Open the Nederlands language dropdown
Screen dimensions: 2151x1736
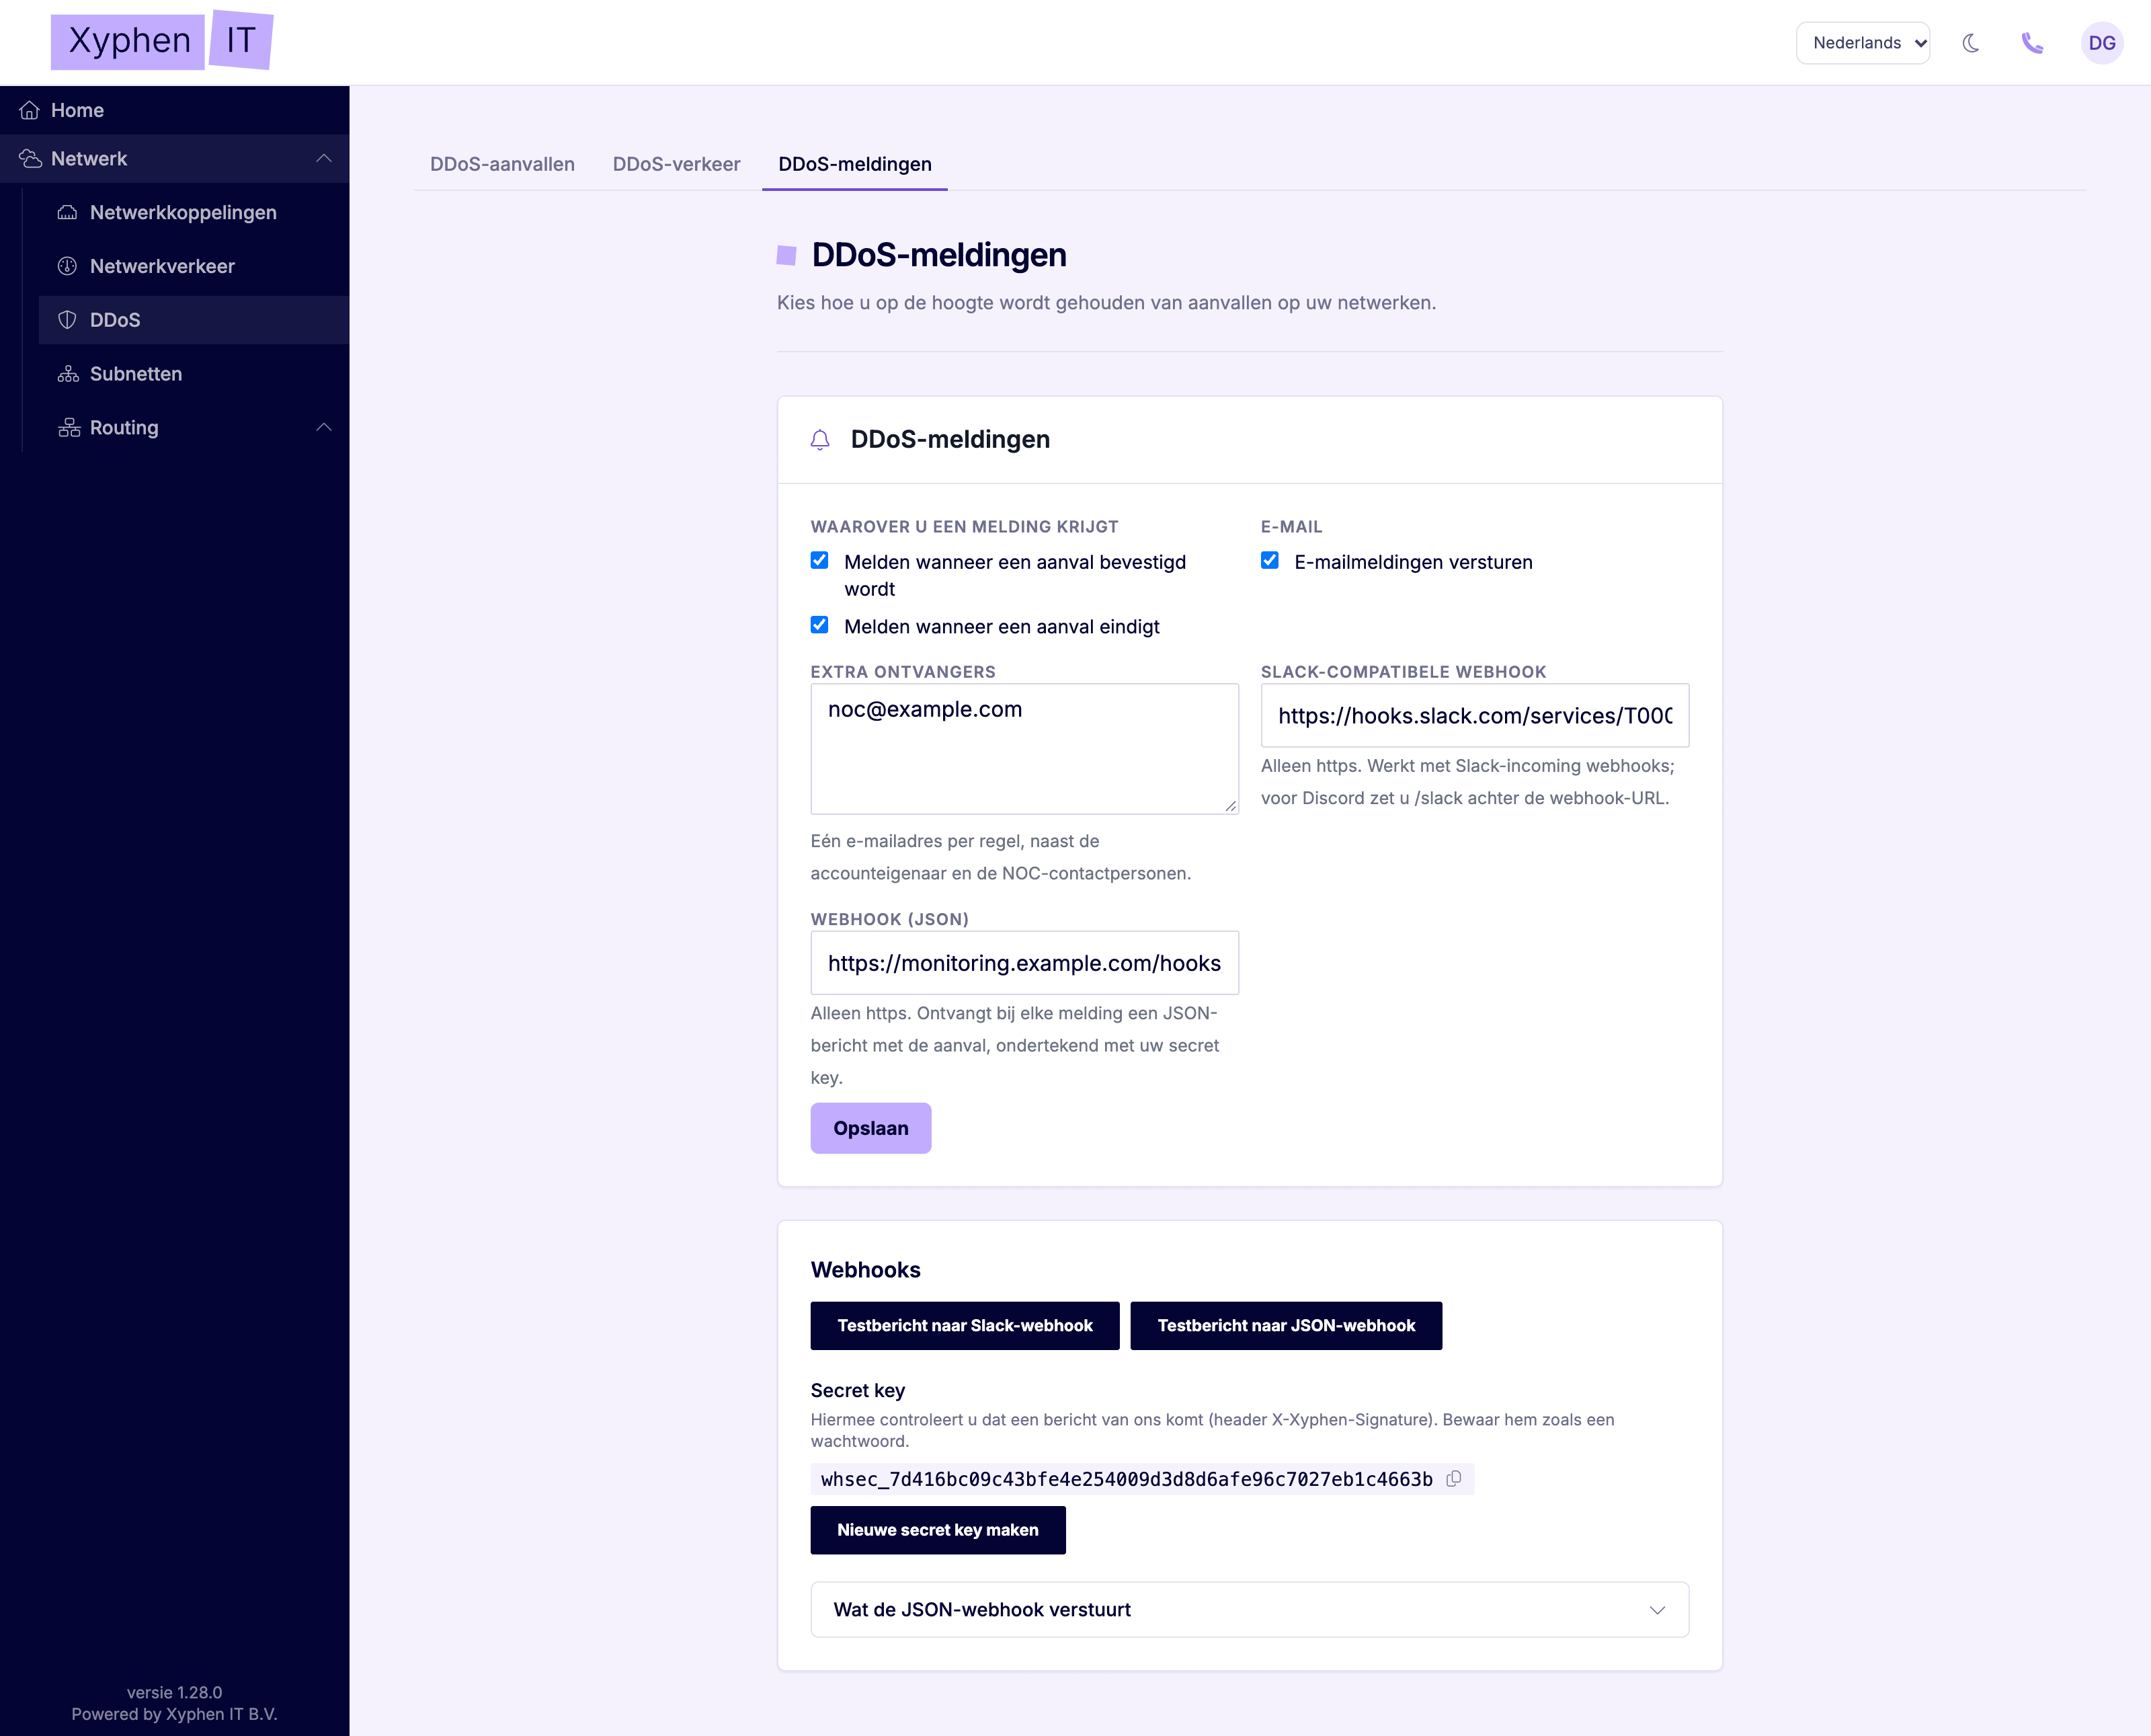1863,43
